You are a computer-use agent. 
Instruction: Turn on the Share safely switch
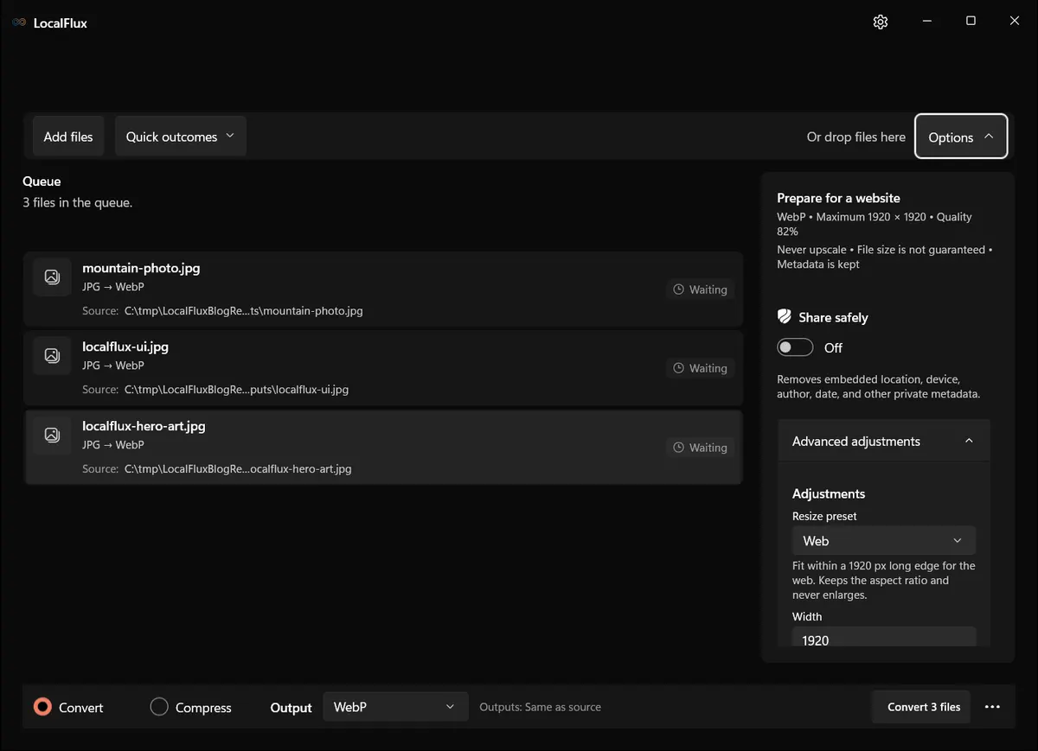[x=795, y=347]
